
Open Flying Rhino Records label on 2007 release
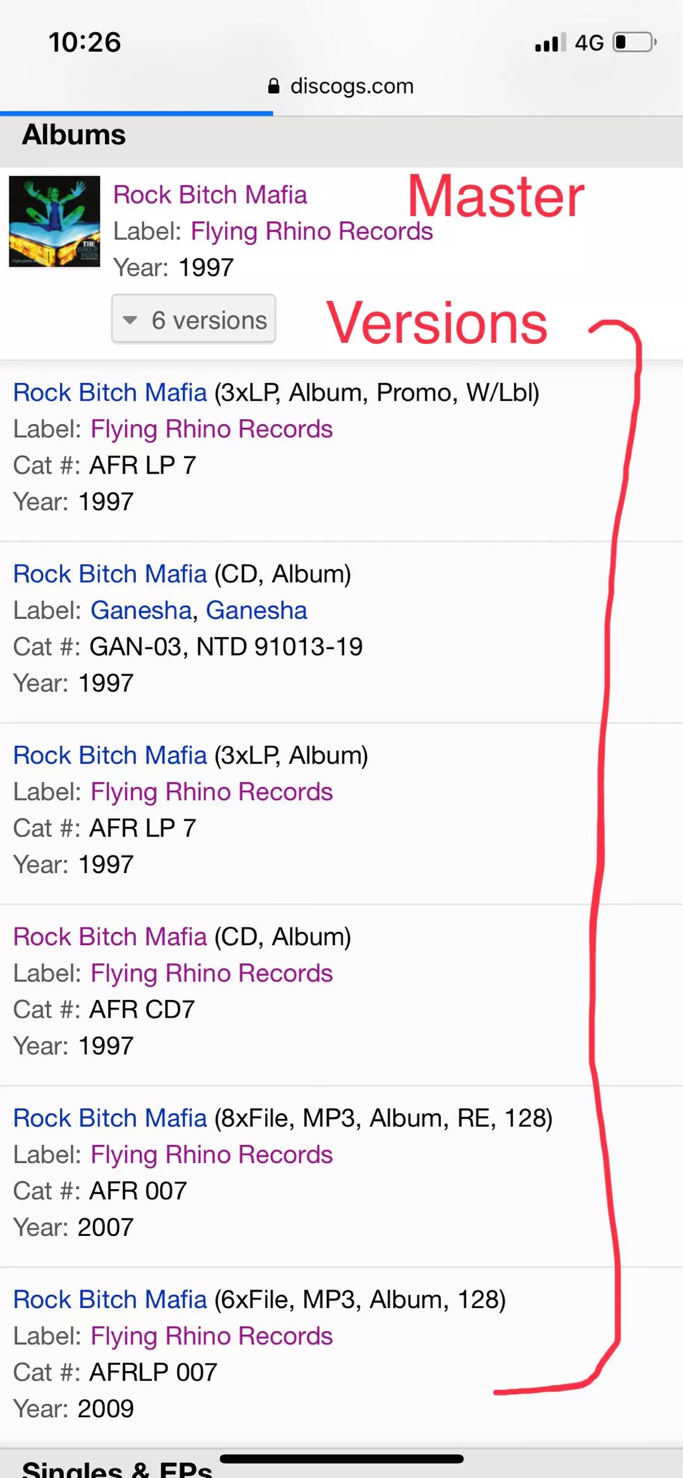click(x=211, y=1154)
